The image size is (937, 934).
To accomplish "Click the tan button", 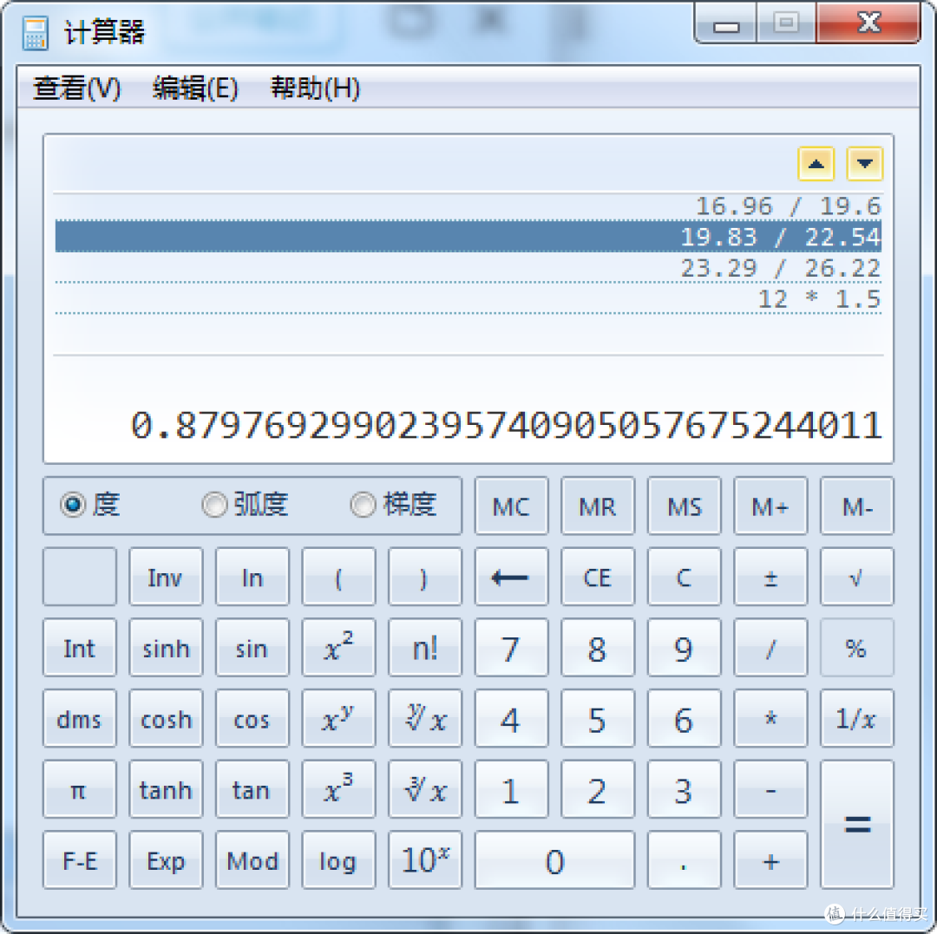I will point(252,789).
